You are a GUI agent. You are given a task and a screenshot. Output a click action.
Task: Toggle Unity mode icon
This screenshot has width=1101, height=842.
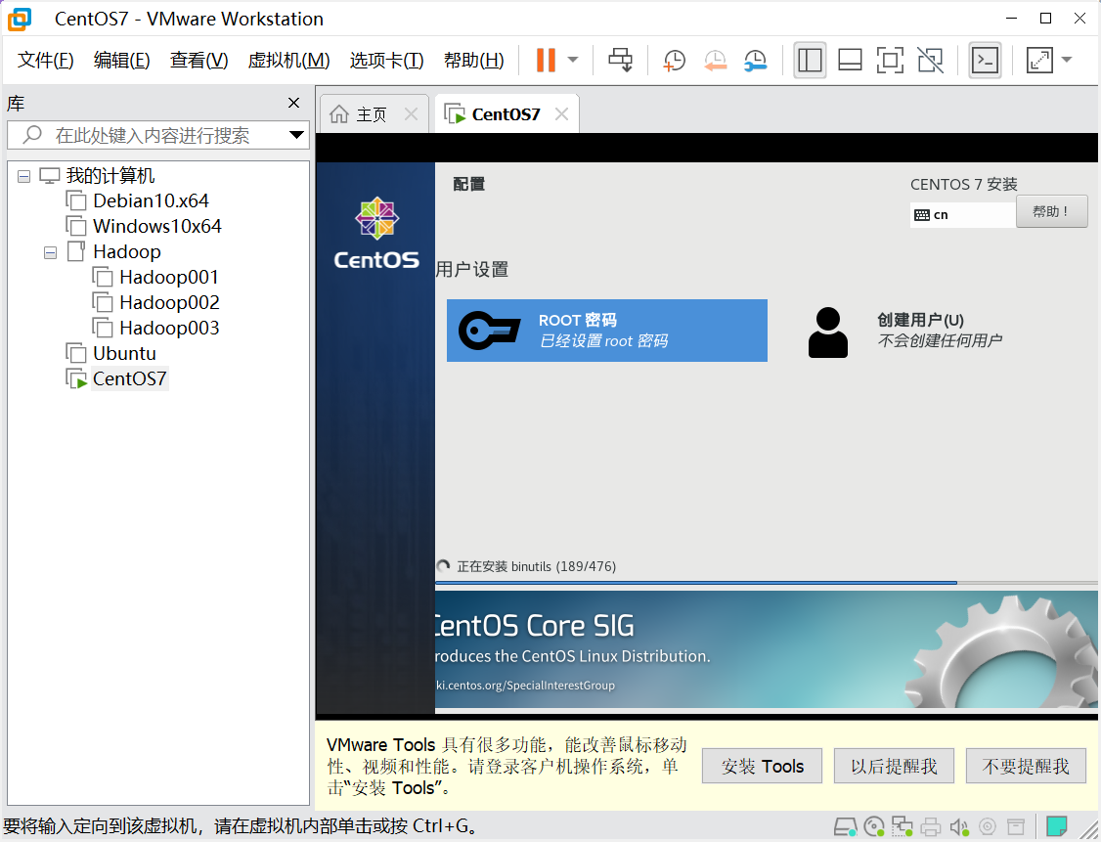[930, 61]
